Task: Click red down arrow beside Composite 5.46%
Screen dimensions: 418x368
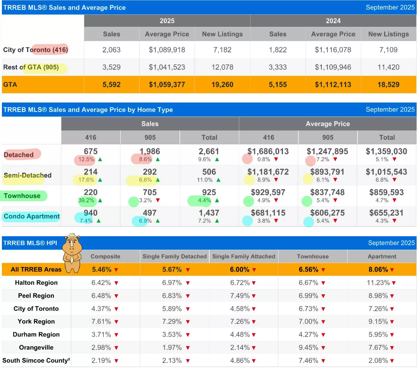Action: click(x=116, y=270)
